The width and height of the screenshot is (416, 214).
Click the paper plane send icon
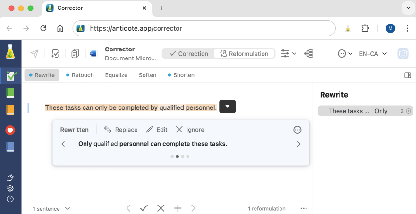(34, 54)
